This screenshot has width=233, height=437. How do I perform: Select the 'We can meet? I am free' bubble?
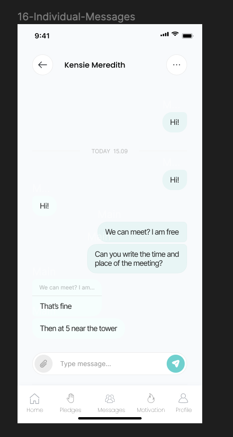(x=142, y=232)
